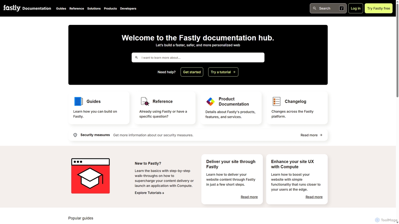Click the Explore Tutorials arrow icon
The height and width of the screenshot is (224, 399).
163,193
